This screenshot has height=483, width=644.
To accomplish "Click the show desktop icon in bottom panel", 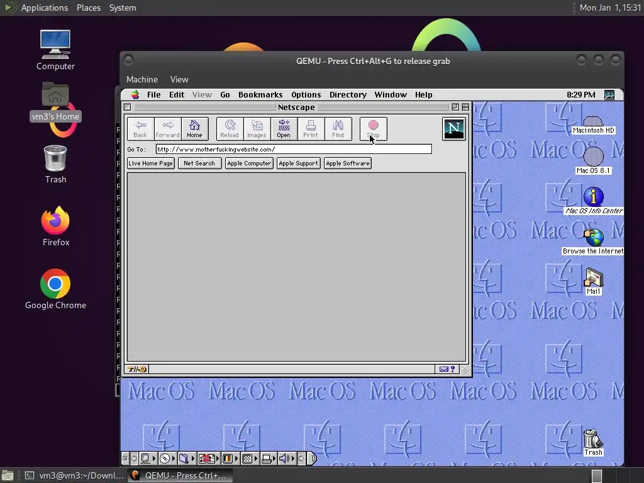I will pyautogui.click(x=8, y=475).
